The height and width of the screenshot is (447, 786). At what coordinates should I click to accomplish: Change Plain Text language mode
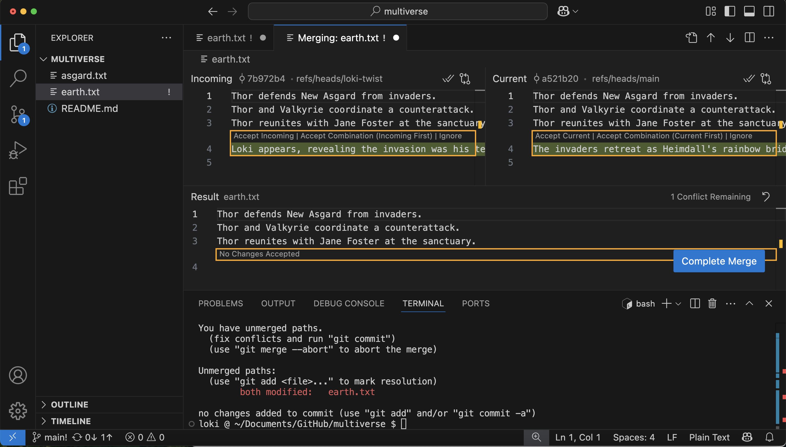pos(709,437)
